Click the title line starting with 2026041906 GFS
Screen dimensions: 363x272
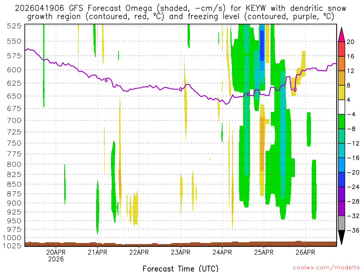tap(180, 8)
